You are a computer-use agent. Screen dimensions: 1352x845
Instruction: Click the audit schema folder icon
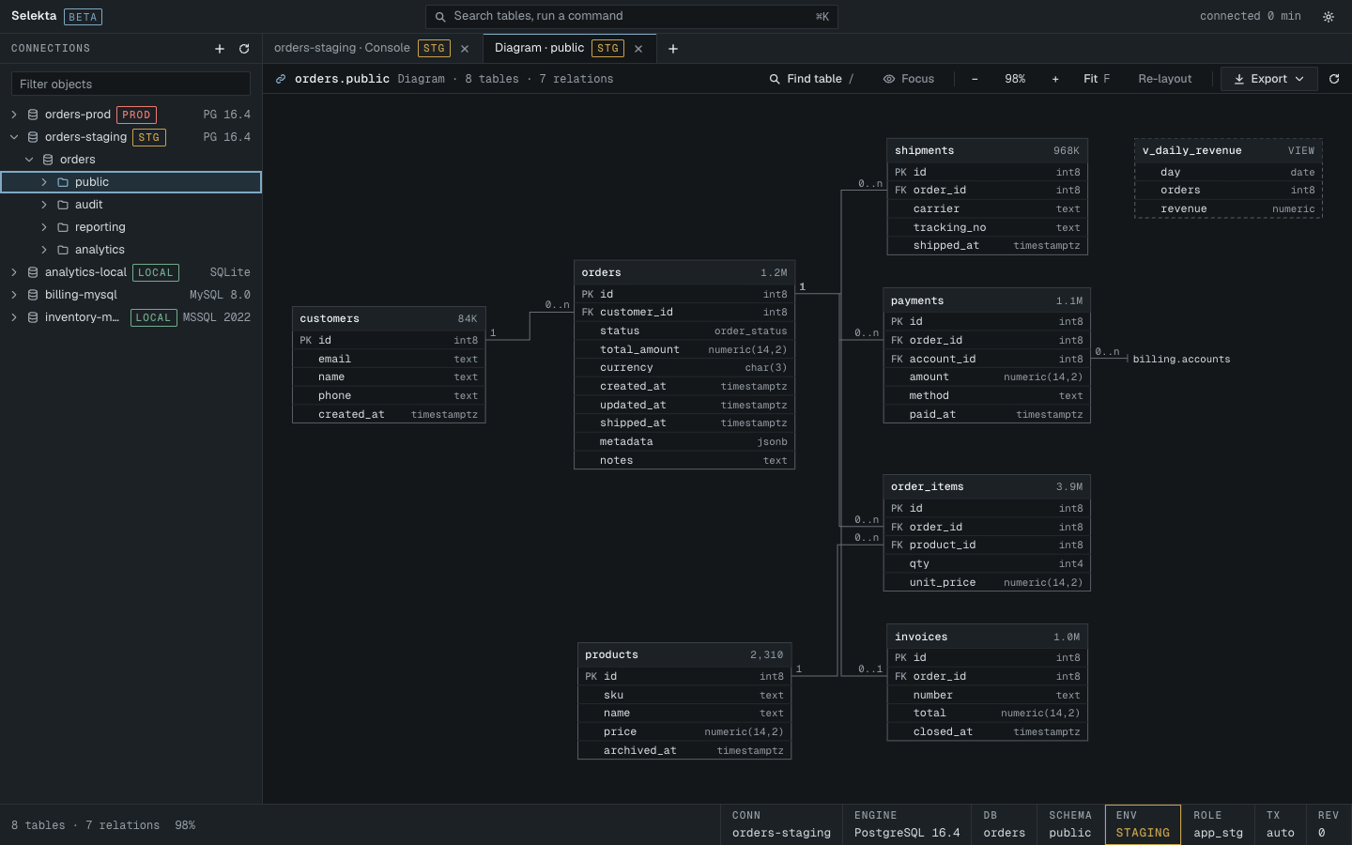pyautogui.click(x=63, y=205)
